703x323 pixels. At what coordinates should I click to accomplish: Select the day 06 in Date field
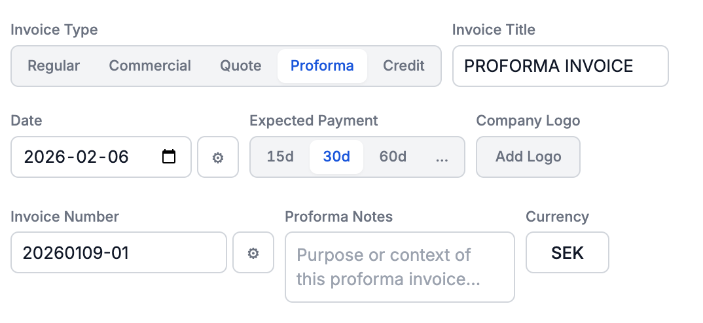coord(118,157)
